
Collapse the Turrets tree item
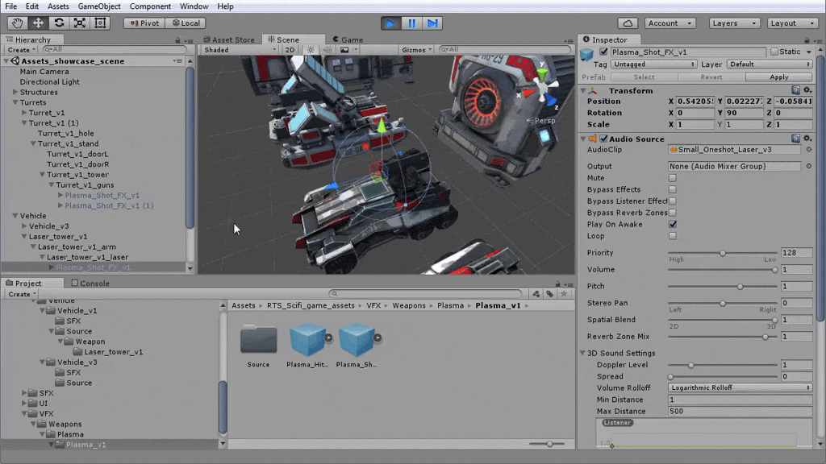(x=15, y=103)
